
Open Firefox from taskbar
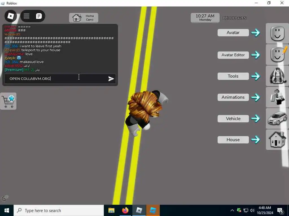(x=125, y=210)
